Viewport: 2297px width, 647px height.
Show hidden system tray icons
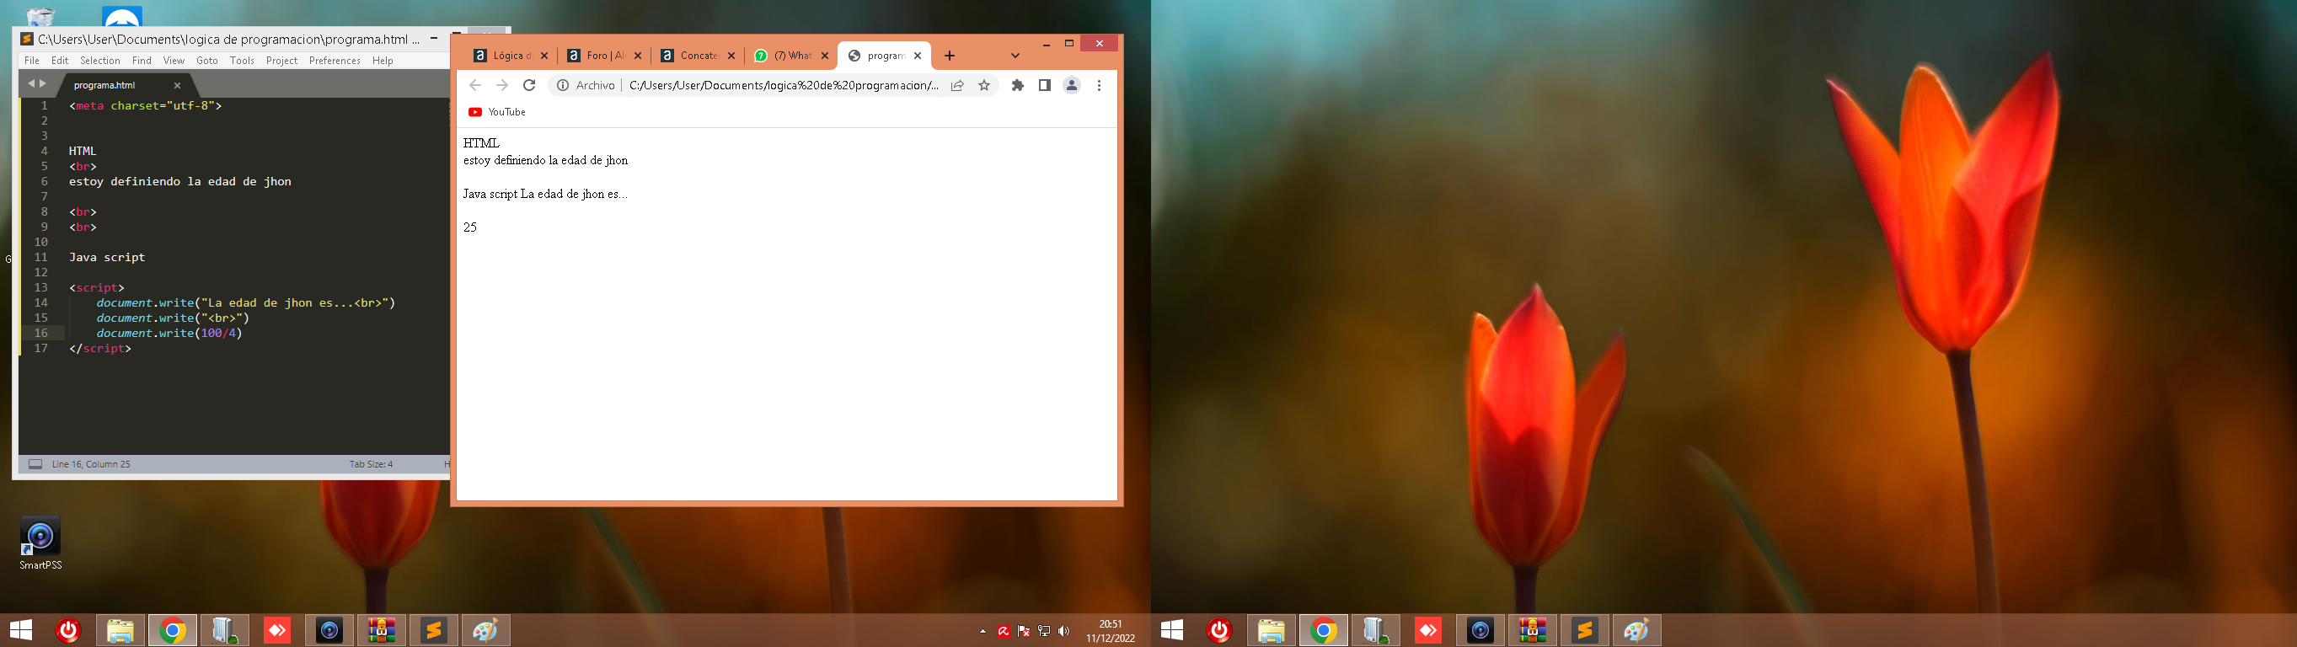(x=983, y=631)
